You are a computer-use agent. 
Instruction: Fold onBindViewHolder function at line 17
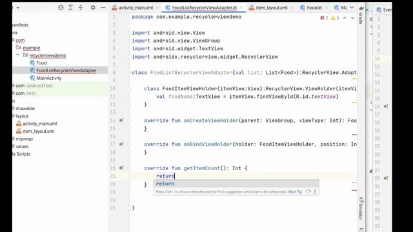coord(129,144)
